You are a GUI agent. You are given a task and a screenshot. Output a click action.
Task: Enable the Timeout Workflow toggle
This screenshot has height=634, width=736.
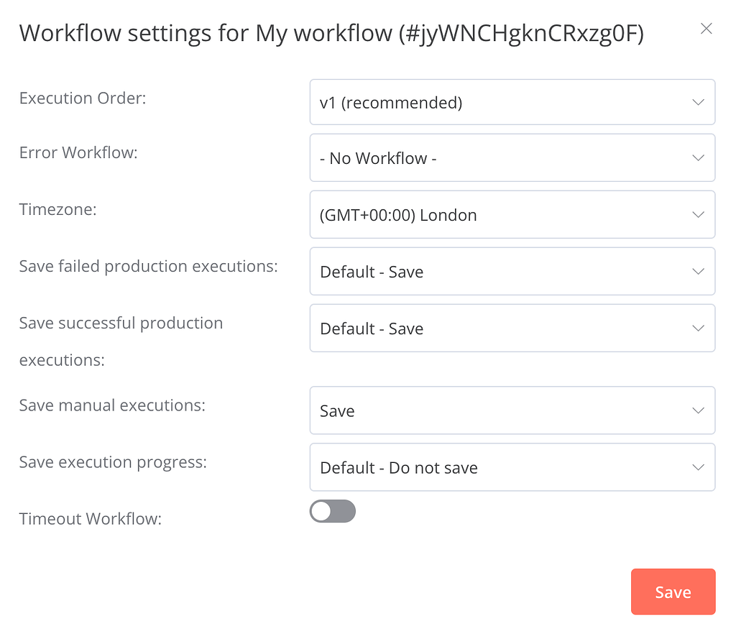click(332, 511)
